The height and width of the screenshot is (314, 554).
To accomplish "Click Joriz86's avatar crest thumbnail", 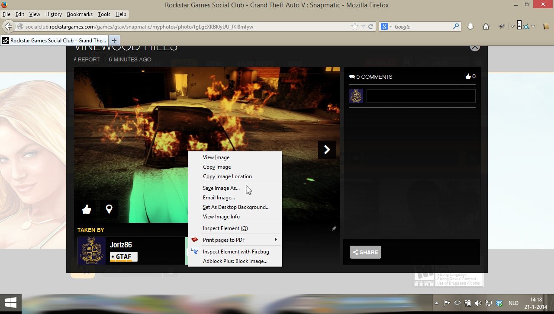I will coord(92,251).
